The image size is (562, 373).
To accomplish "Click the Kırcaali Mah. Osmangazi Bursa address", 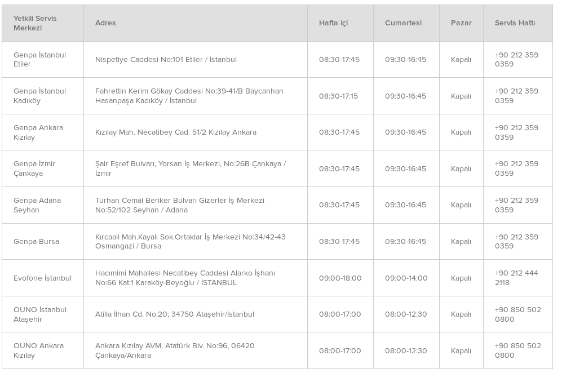I will click(x=191, y=242).
